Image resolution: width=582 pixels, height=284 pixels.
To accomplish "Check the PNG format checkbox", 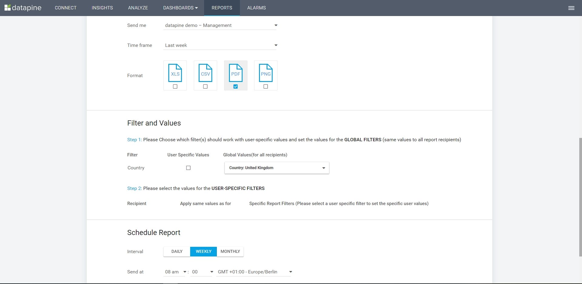I will (x=266, y=87).
